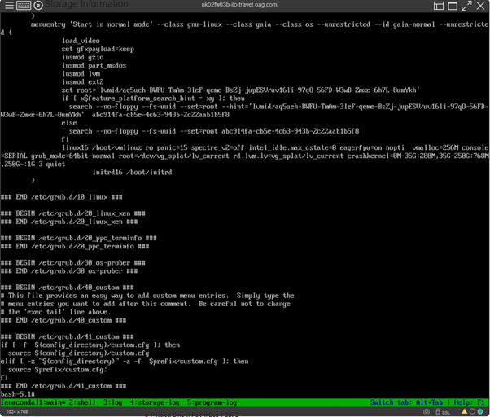This screenshot has height=417, width=490.
Task: Open the 4:storage-log tmux tab
Action: click(155, 402)
